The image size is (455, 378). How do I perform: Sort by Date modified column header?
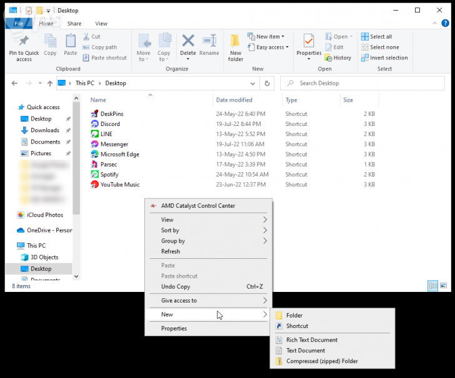point(234,100)
